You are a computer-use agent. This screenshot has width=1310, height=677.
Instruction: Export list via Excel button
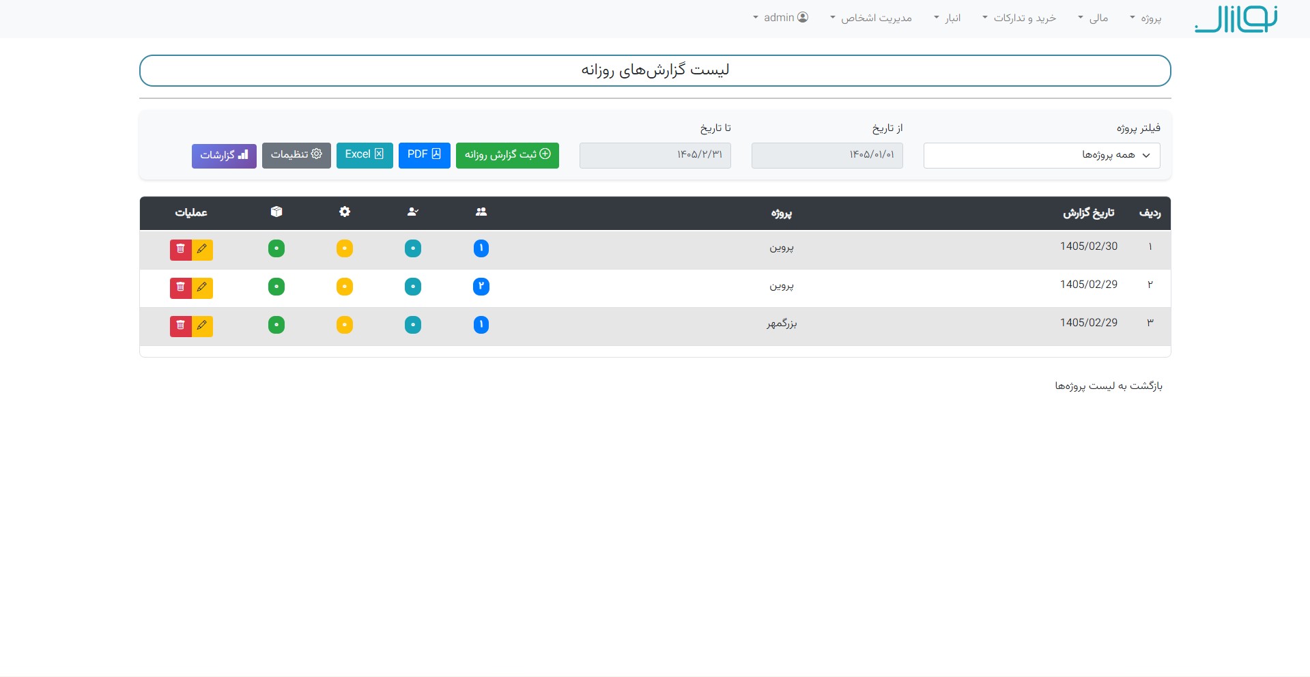(365, 156)
